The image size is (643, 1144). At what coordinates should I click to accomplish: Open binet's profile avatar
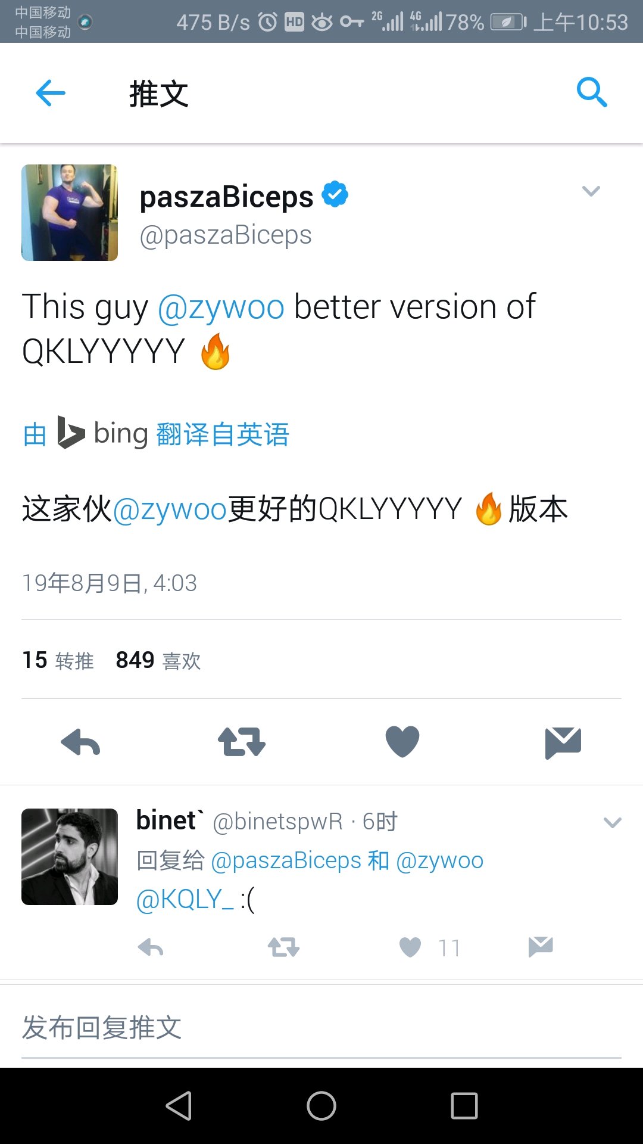70,857
